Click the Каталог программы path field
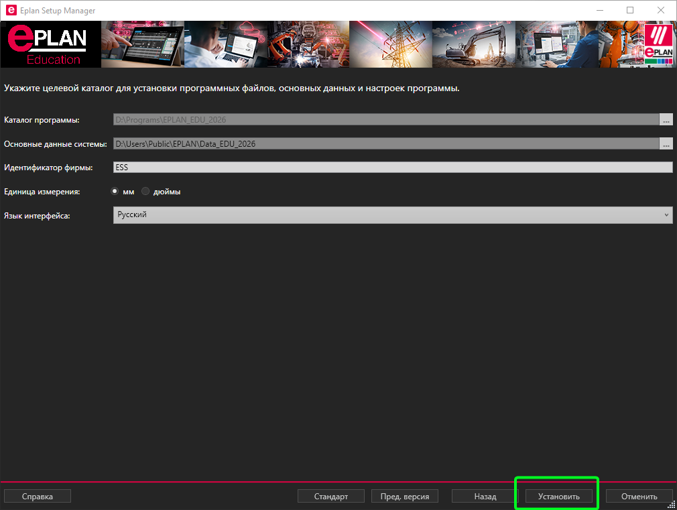677x510 pixels. (386, 119)
